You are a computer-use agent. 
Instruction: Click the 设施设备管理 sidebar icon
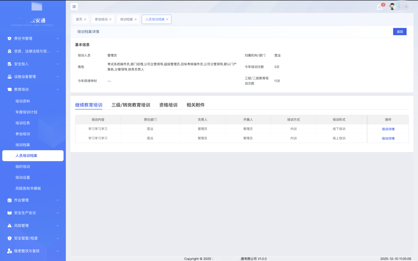(10, 77)
